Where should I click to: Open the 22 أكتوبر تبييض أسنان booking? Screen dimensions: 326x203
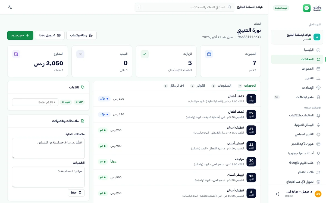[177, 146]
